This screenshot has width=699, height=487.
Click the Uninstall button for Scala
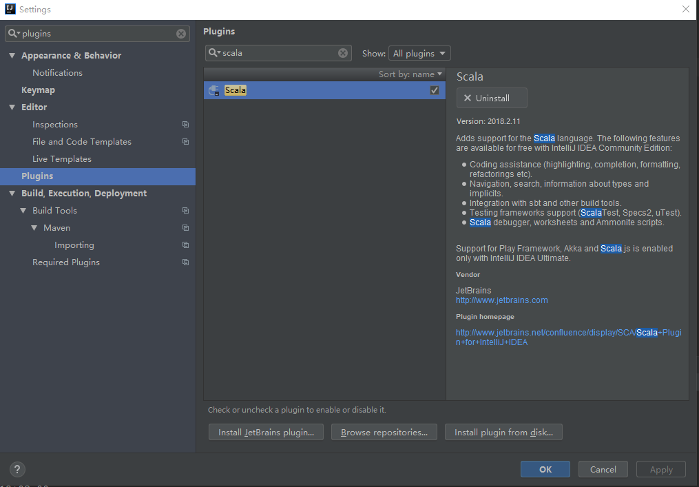[x=492, y=98]
